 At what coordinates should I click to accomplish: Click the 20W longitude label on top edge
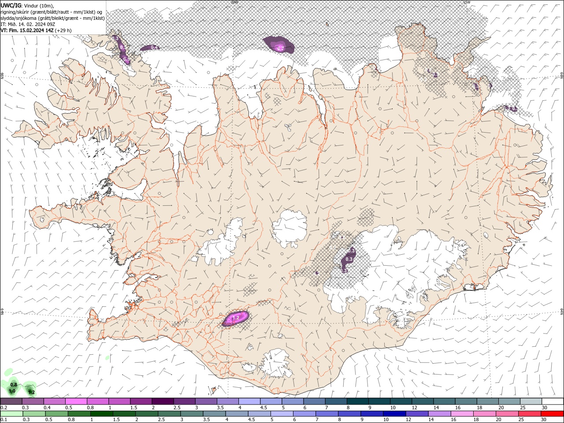pyautogui.click(x=234, y=2)
